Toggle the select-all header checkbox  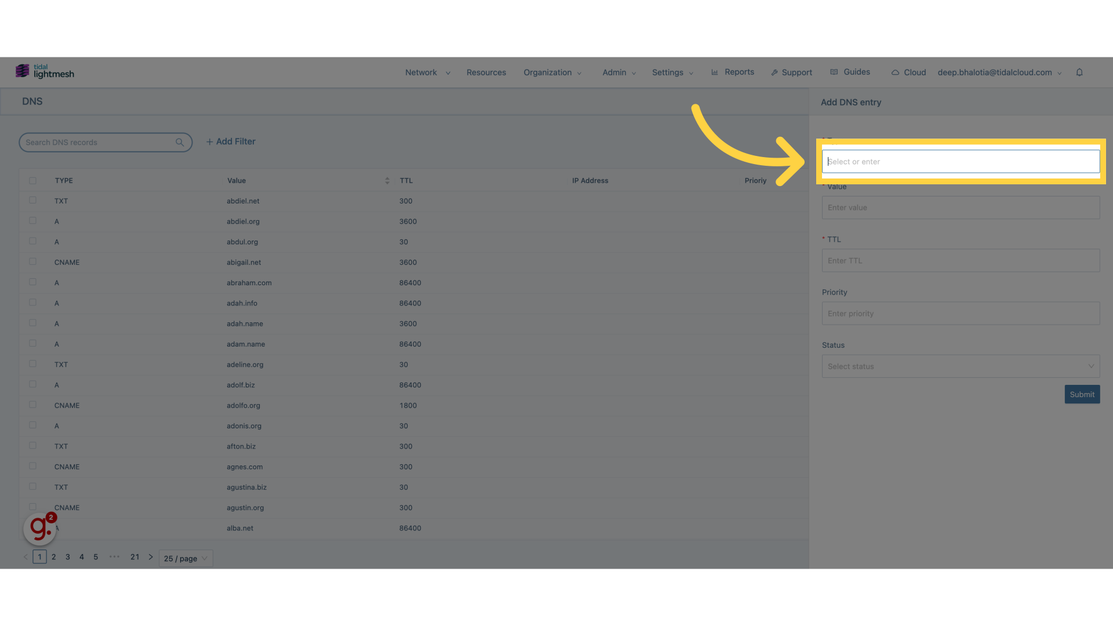tap(33, 181)
